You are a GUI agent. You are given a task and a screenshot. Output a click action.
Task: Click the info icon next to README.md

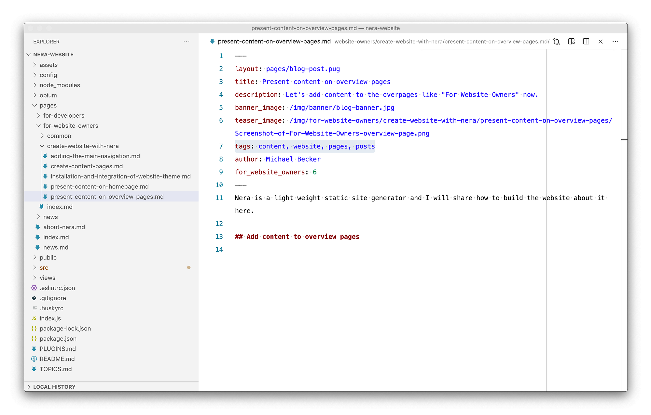(34, 359)
